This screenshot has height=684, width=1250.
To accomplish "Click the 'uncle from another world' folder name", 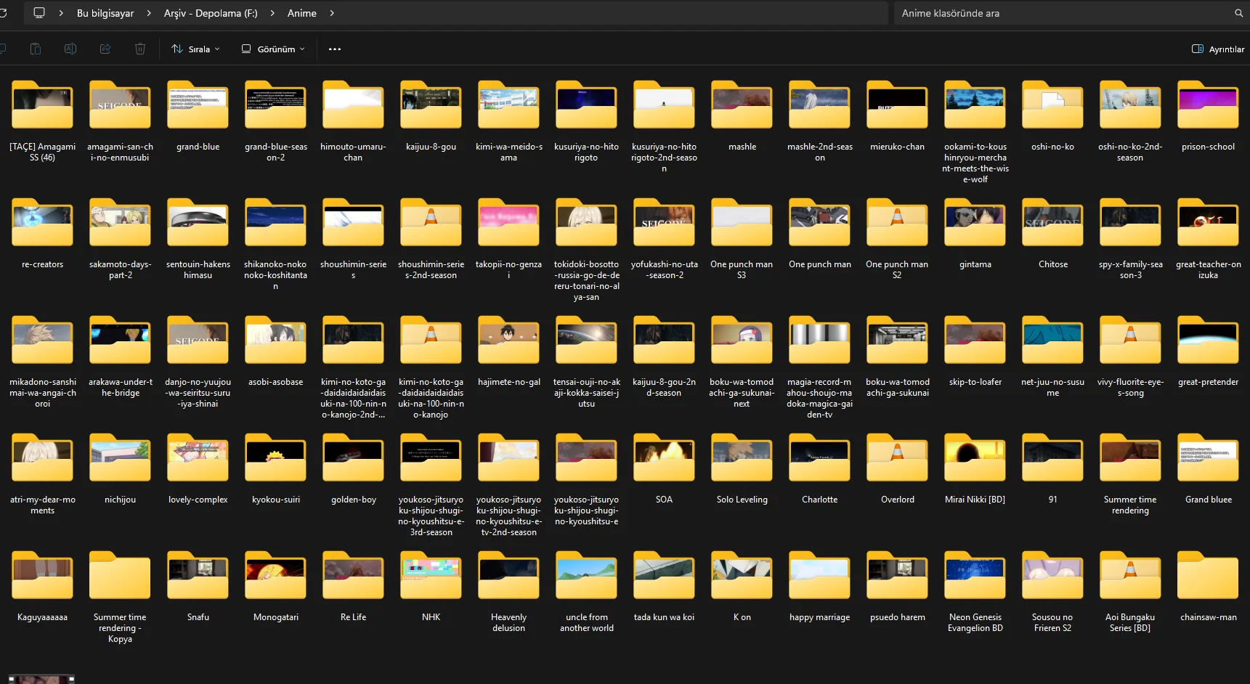I will (586, 622).
